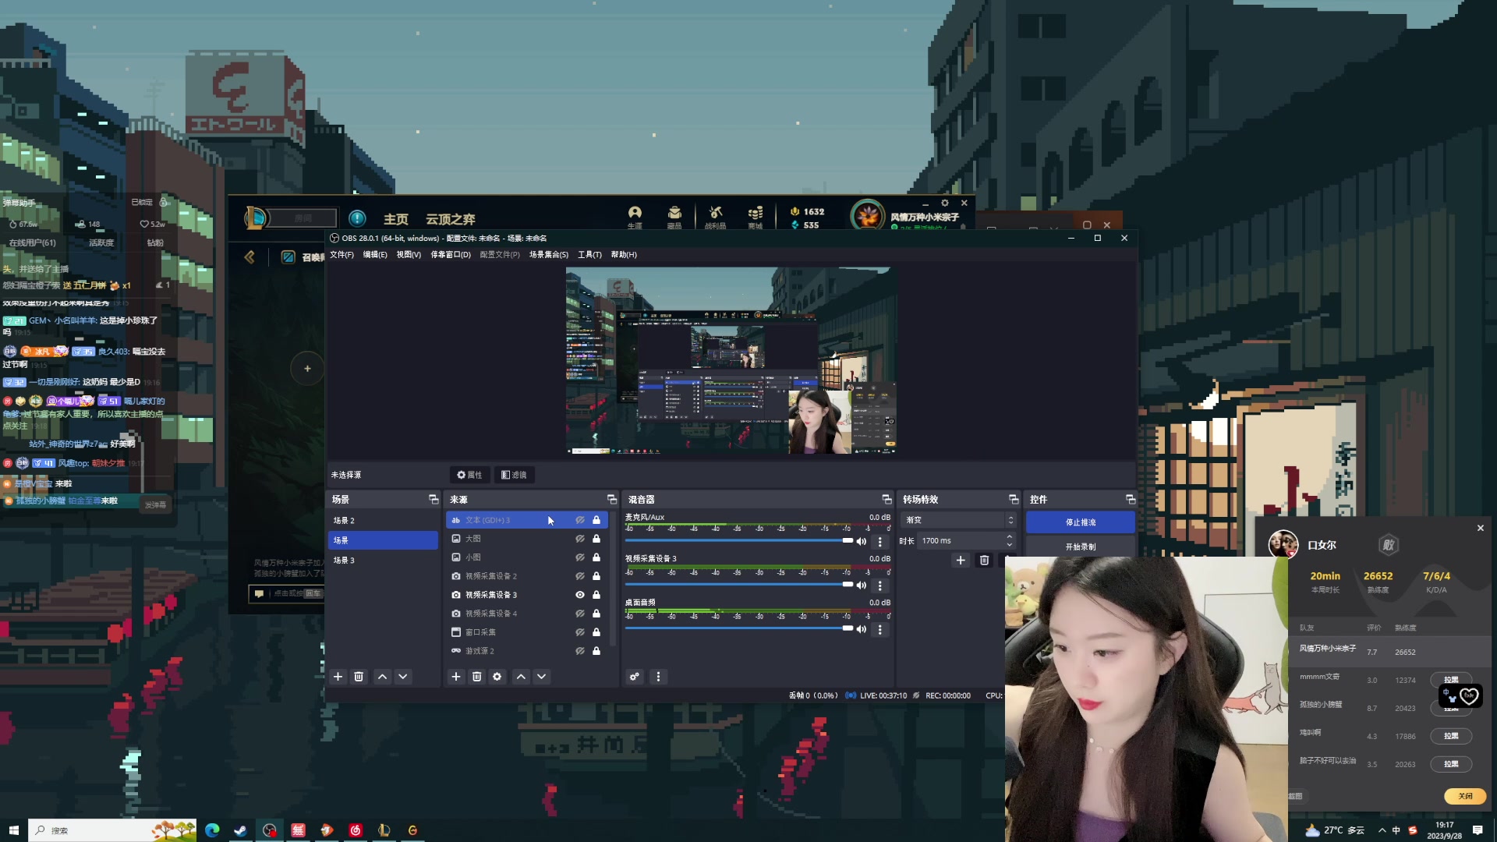Open advanced audio properties gears icon
The width and height of the screenshot is (1497, 842).
tap(635, 677)
